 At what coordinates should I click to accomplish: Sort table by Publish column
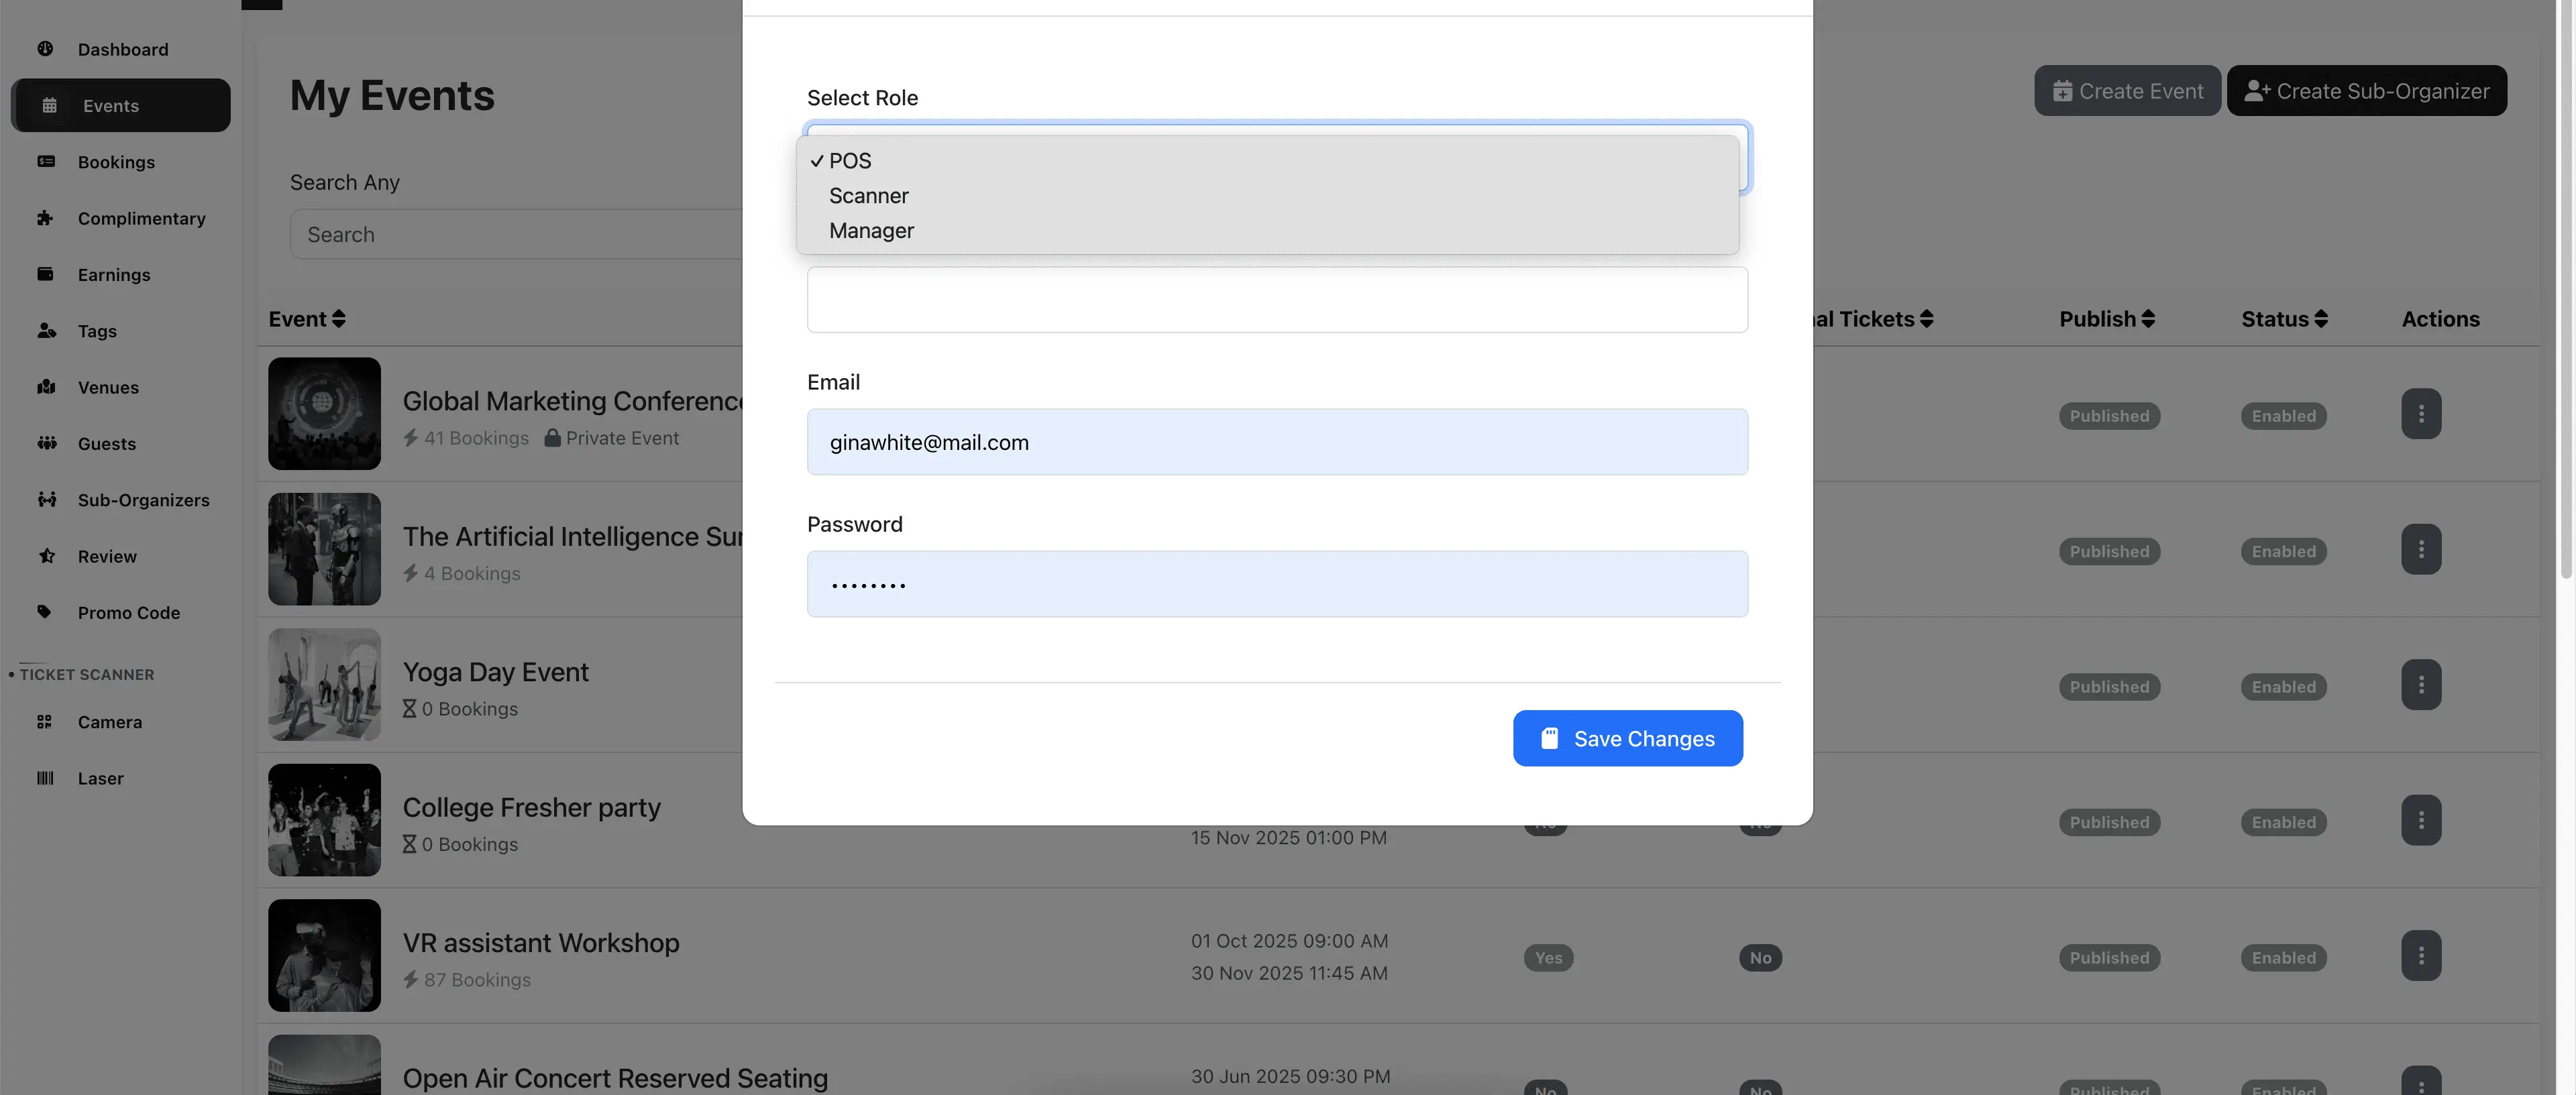[2106, 319]
